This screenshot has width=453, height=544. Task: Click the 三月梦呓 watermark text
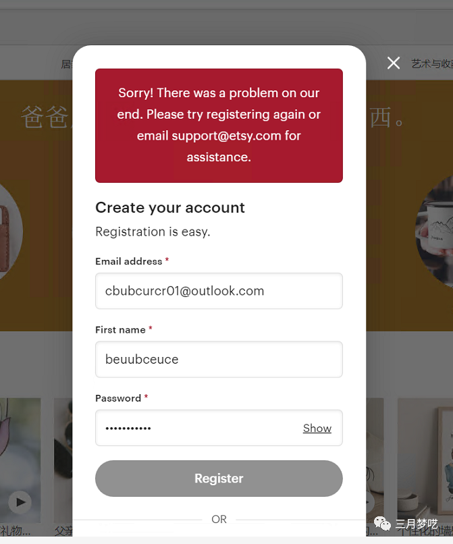point(416,524)
